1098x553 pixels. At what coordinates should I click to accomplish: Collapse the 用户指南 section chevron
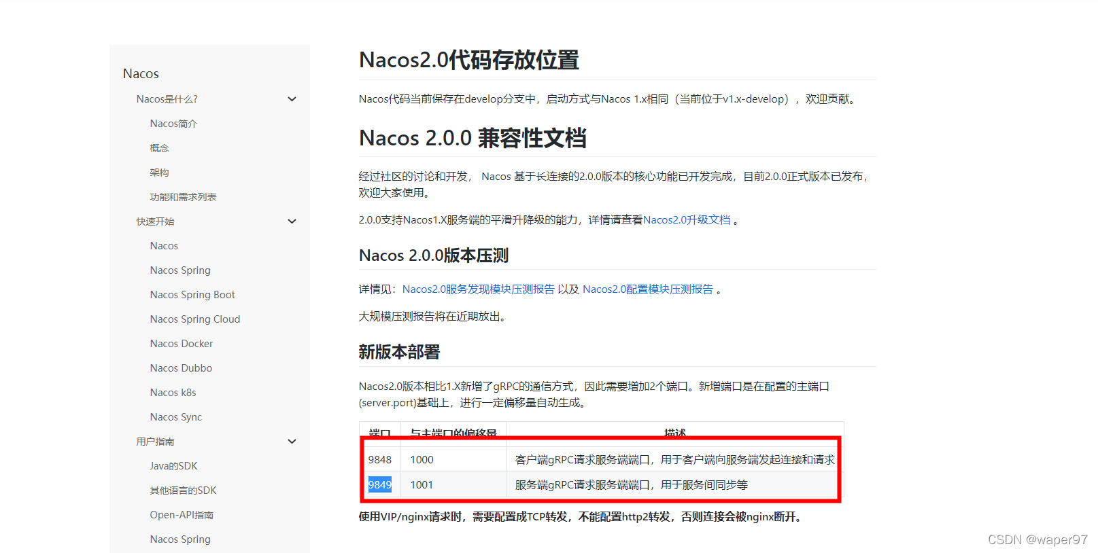pyautogui.click(x=292, y=442)
